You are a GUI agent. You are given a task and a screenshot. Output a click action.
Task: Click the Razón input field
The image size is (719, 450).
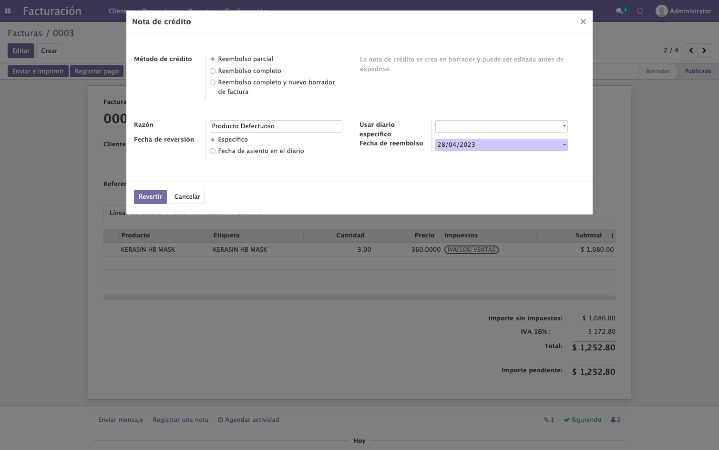pos(276,126)
